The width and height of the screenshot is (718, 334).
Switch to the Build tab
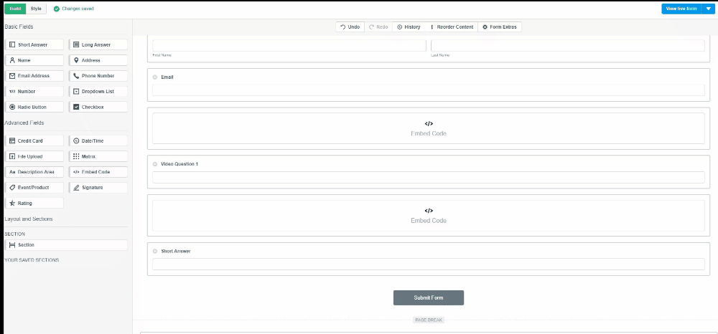(x=15, y=9)
